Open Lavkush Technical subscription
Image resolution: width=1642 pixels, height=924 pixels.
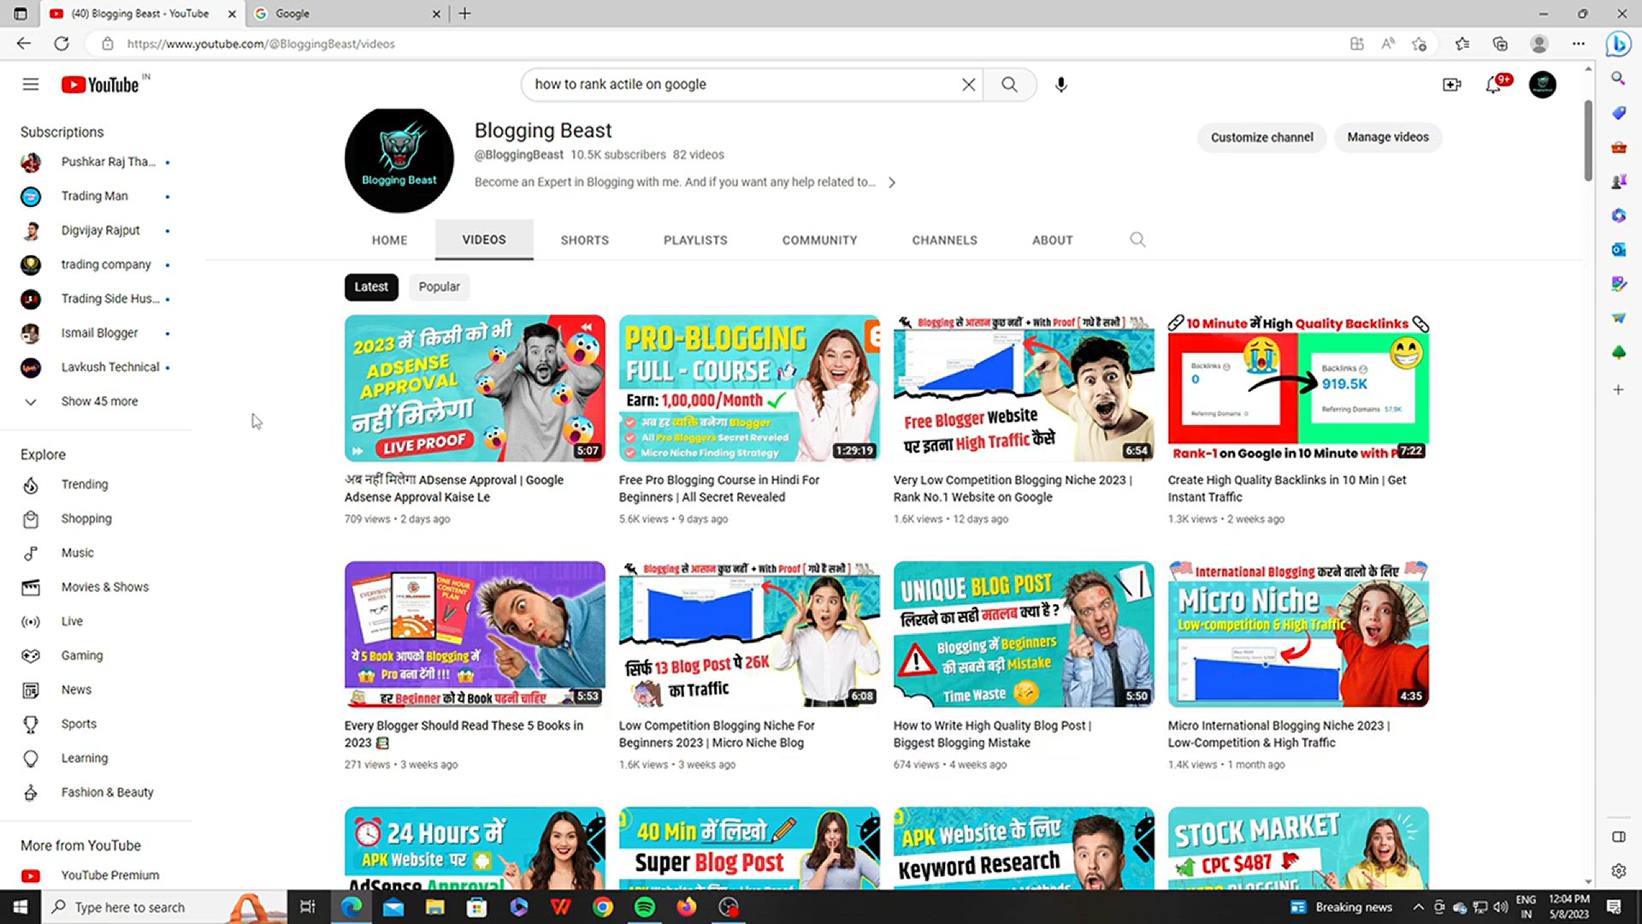(x=96, y=367)
